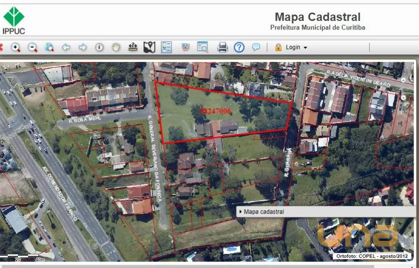The image size is (419, 268).
Task: Activate the identify info tool
Action: 99,47
